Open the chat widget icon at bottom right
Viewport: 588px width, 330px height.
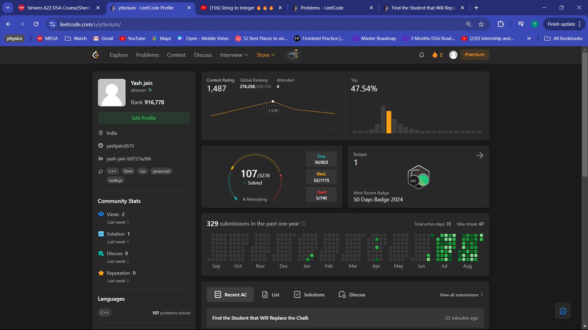[563, 310]
